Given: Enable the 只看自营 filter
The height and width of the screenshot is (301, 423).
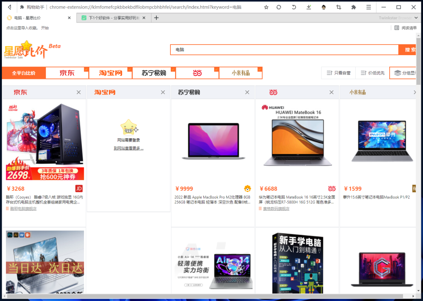Looking at the screenshot, I should pyautogui.click(x=338, y=73).
